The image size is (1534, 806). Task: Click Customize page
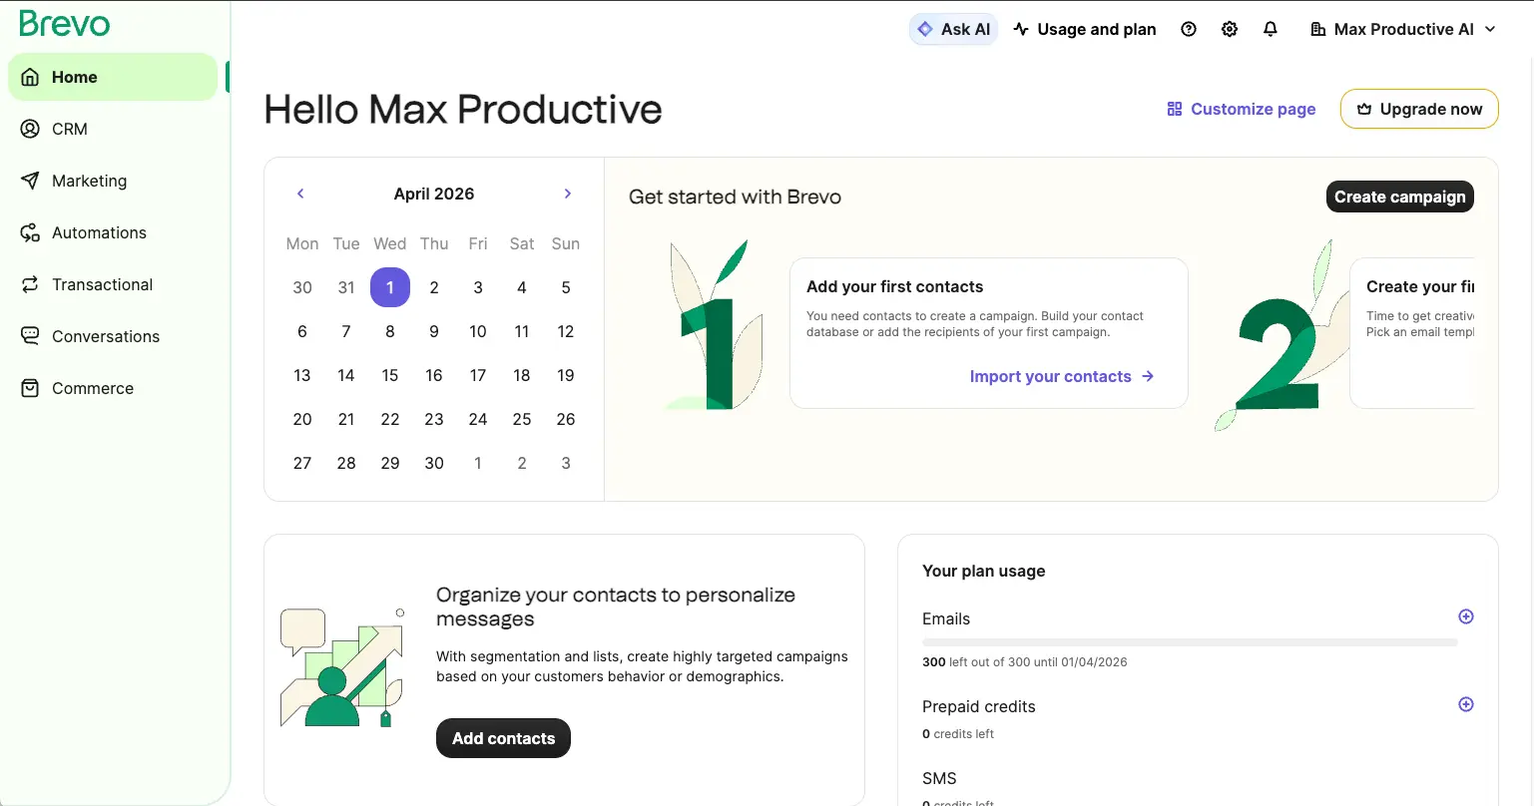click(1242, 109)
